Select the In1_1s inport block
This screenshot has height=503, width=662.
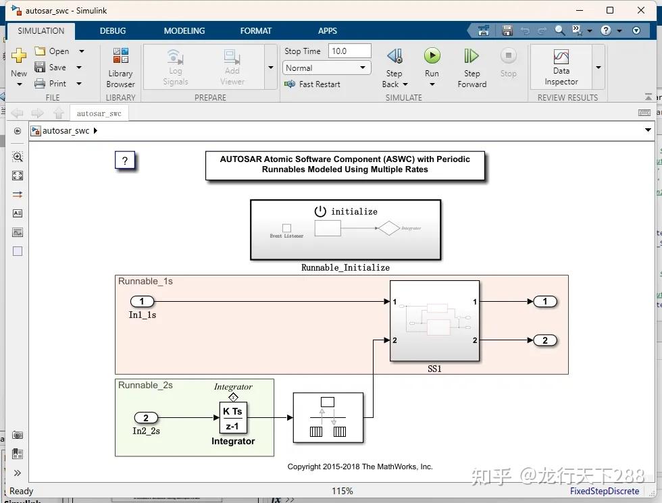click(x=142, y=301)
